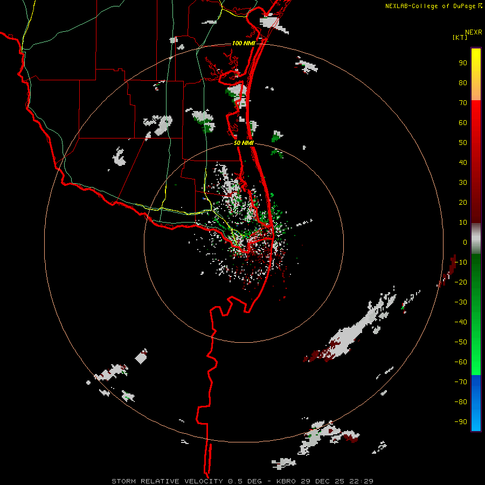This screenshot has height=485, width=485.
Task: Click the -20 knot scale value
Action: [x=461, y=282]
